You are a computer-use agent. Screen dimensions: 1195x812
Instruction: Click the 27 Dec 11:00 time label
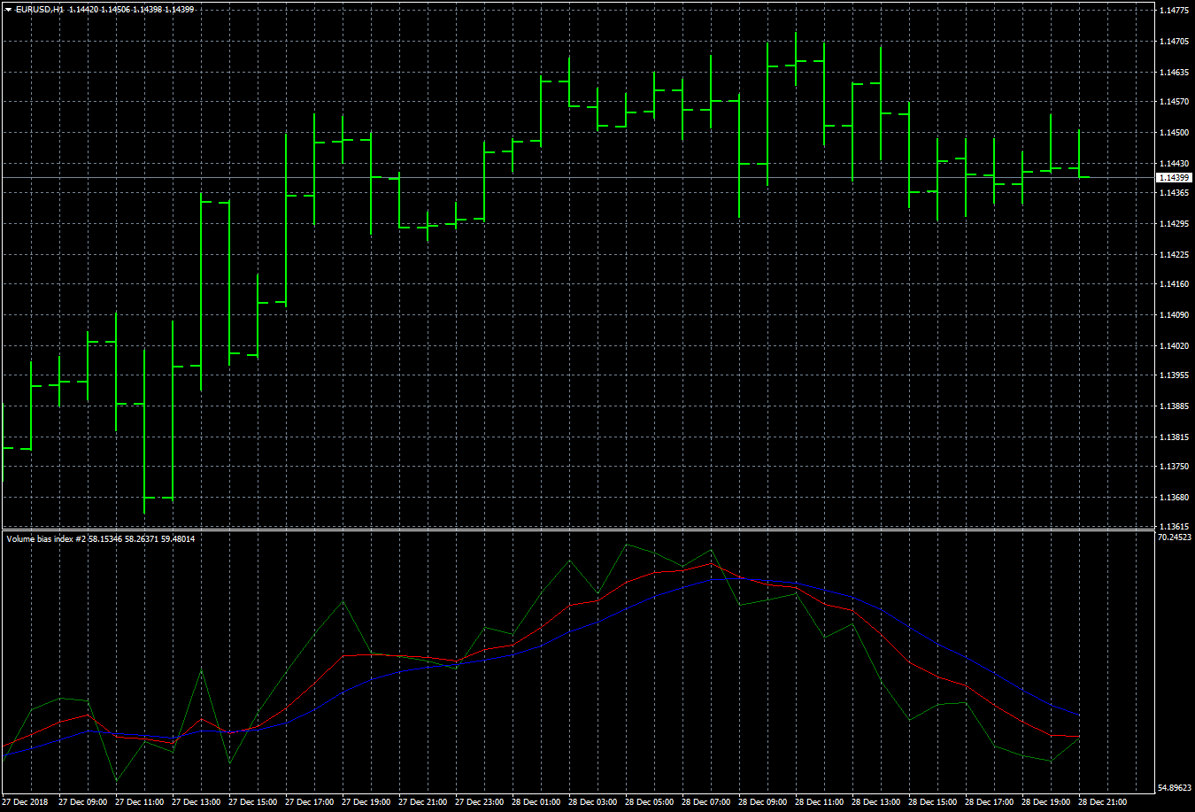tap(139, 802)
